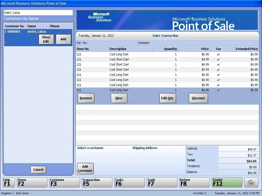Click the Quantity column header

[x=165, y=49]
